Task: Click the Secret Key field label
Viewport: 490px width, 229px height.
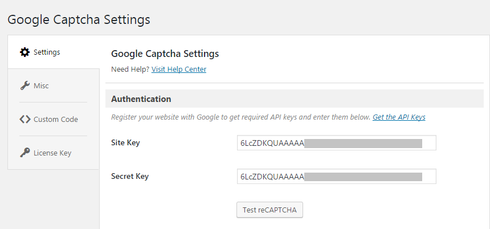Action: (x=130, y=177)
